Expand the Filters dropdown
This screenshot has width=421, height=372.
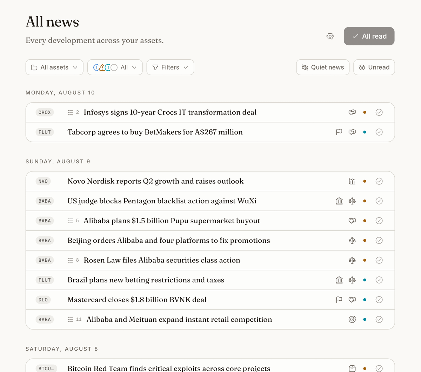(x=170, y=67)
